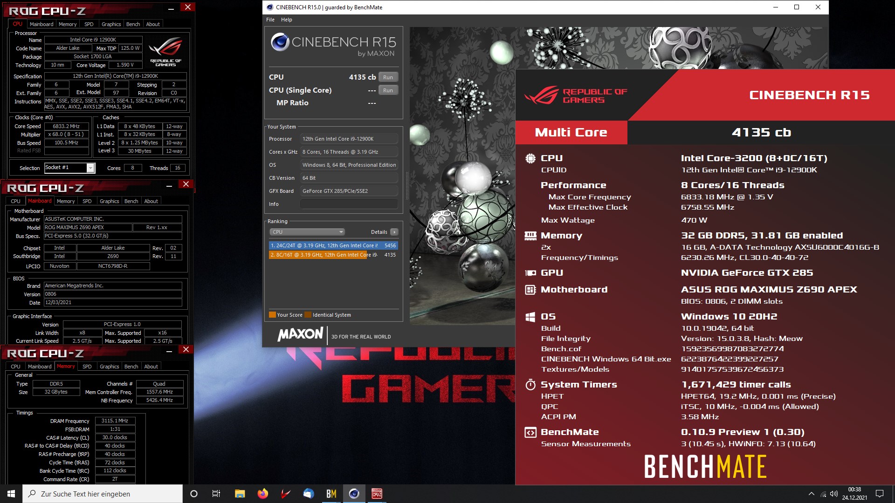Open the Windows Start menu
Image resolution: width=895 pixels, height=503 pixels.
pos(11,494)
